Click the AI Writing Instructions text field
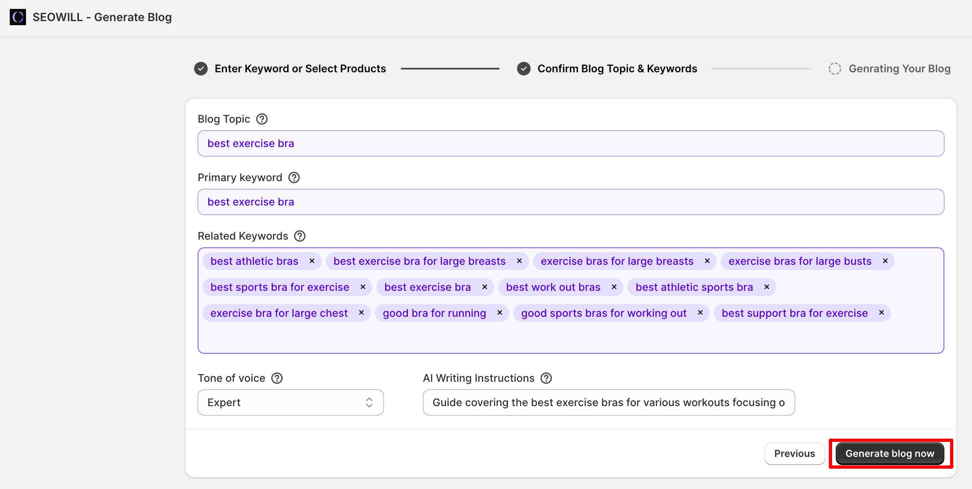 coord(608,402)
